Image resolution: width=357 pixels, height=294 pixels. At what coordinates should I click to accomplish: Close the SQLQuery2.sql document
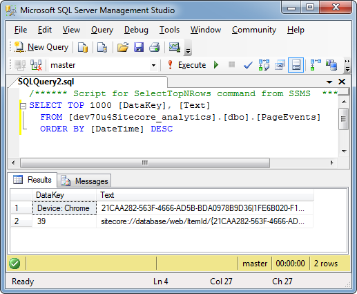(x=342, y=82)
